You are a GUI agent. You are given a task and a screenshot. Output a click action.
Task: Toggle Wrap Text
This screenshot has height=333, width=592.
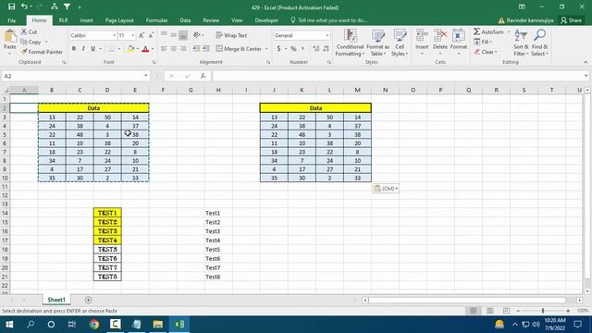pos(231,35)
